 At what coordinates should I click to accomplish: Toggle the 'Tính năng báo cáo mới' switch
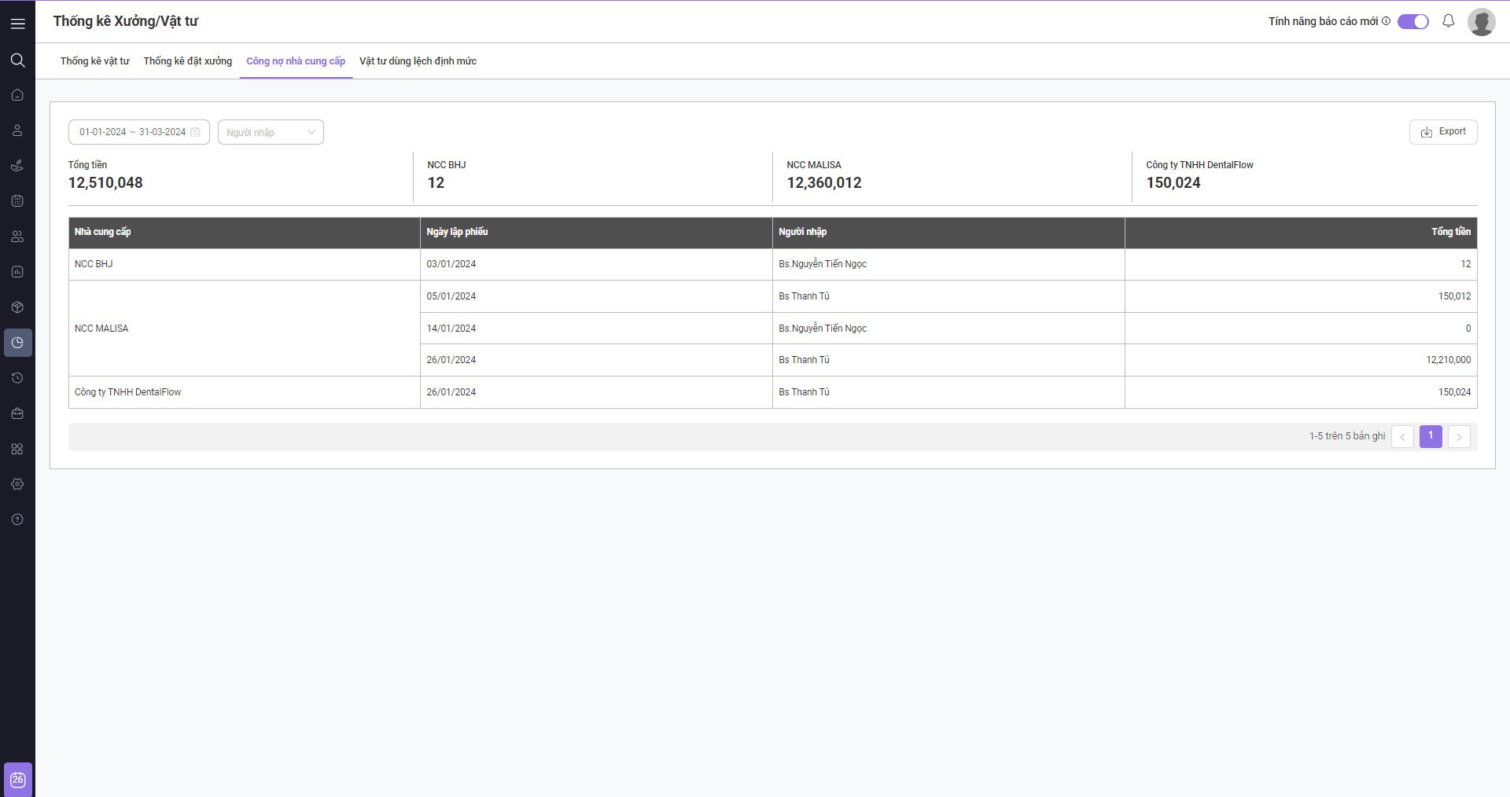click(x=1412, y=22)
